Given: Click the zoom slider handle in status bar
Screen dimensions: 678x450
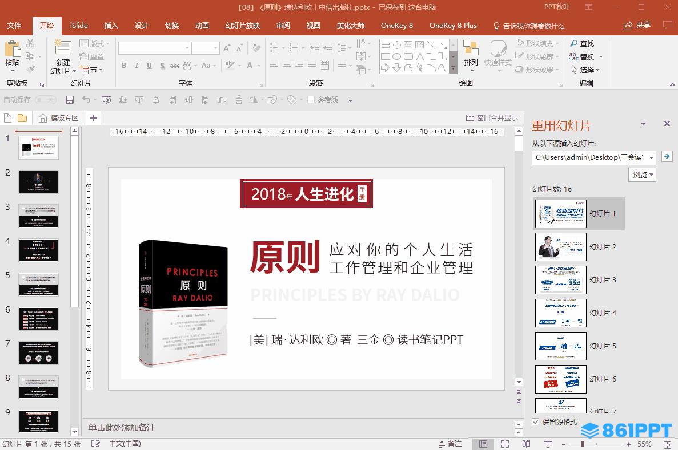Looking at the screenshot, I should coord(583,444).
